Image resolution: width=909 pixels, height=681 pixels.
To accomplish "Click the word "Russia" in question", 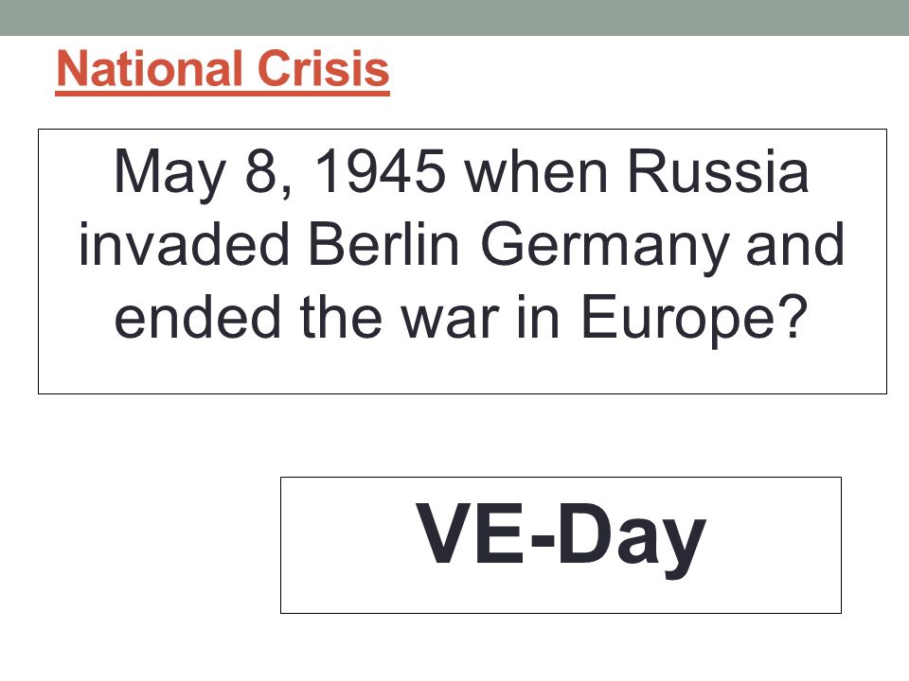I will tap(718, 171).
